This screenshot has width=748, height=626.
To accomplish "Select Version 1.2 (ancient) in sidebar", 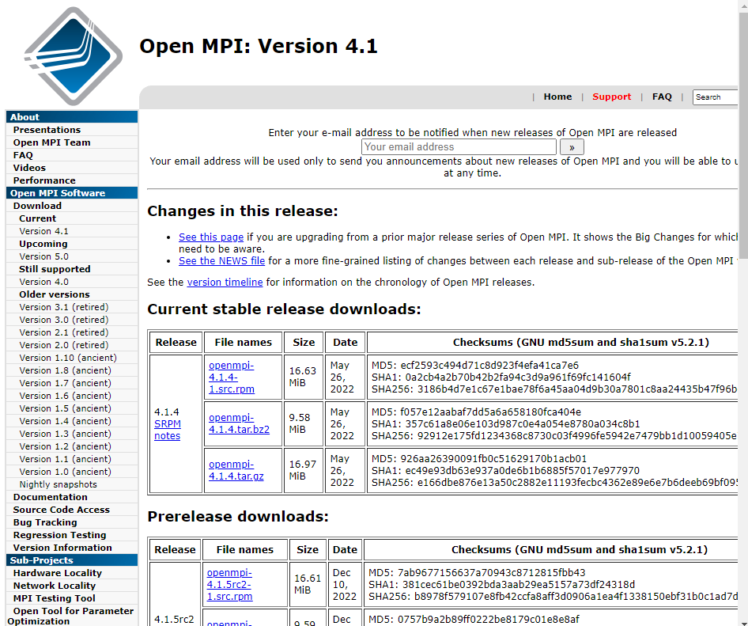I will point(65,446).
